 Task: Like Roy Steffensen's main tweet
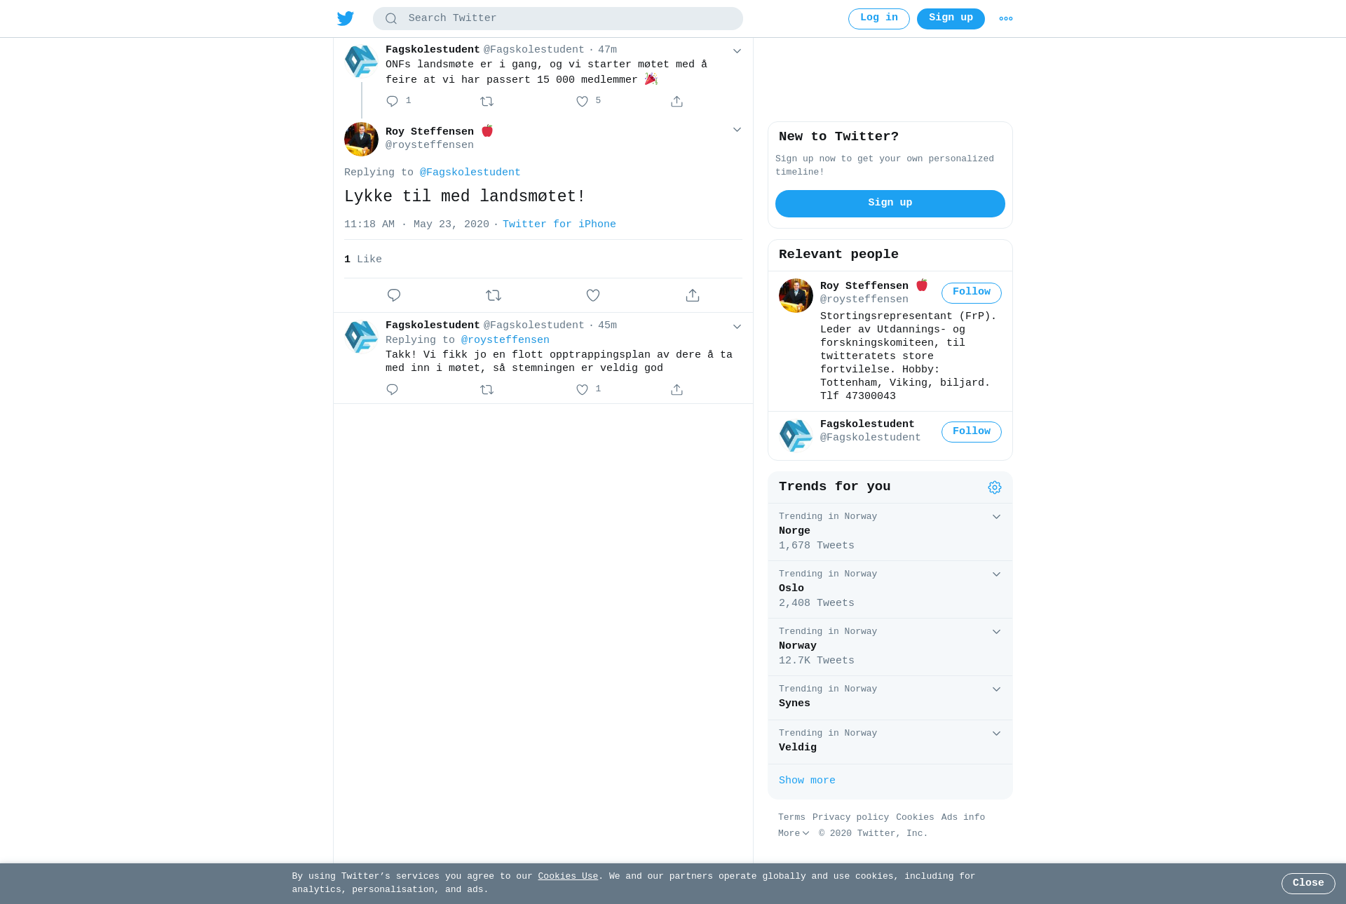tap(593, 295)
